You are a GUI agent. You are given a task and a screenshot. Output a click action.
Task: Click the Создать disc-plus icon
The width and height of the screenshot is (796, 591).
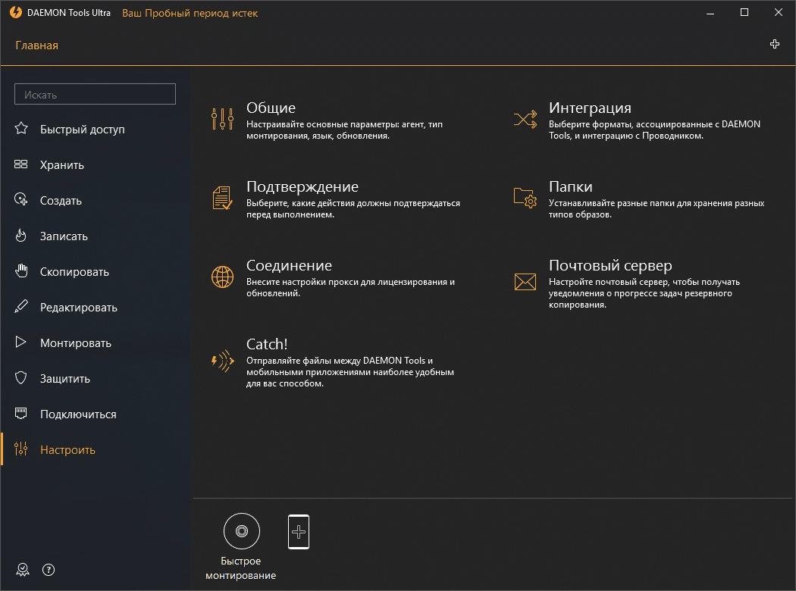pyautogui.click(x=20, y=199)
